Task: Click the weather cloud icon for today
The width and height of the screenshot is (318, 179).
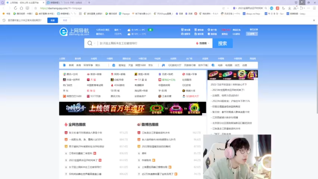Action: (x=129, y=30)
